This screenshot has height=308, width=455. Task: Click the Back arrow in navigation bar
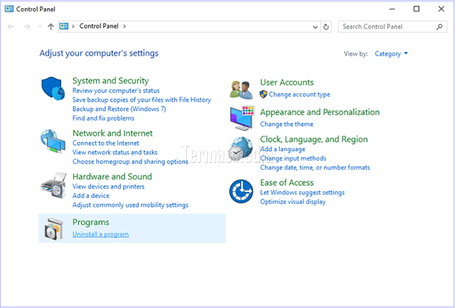(x=11, y=26)
